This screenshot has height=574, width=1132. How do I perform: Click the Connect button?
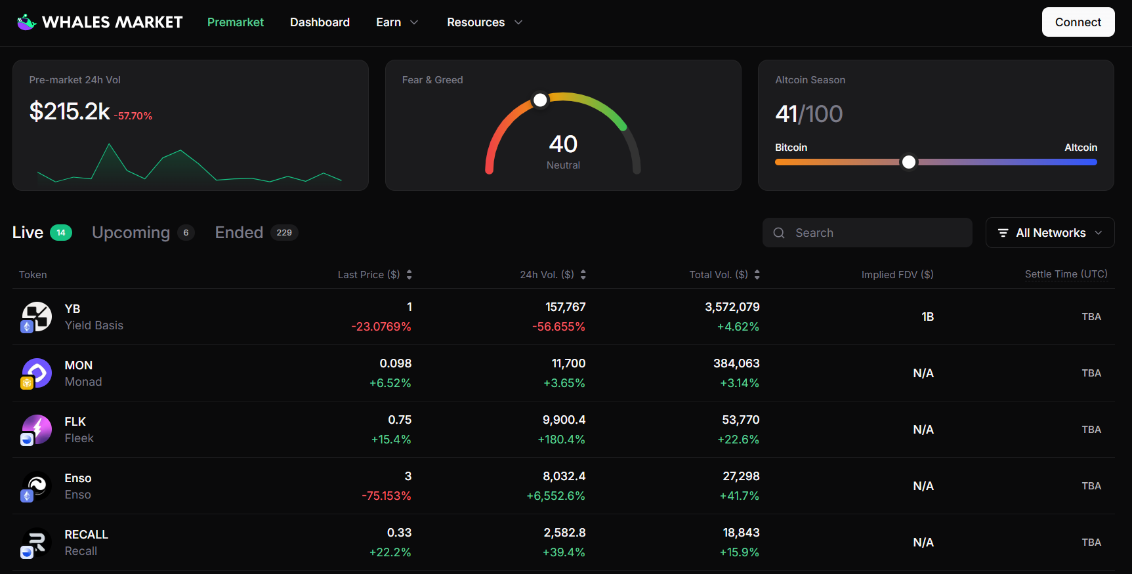pyautogui.click(x=1078, y=22)
